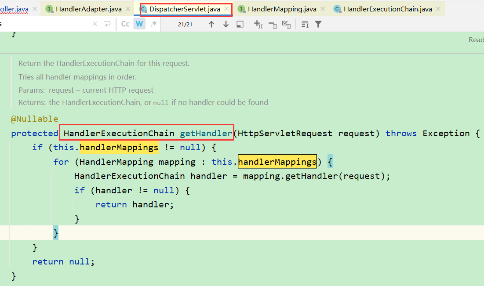This screenshot has width=484, height=286.
Task: Open search results in Find window
Action: click(x=240, y=24)
